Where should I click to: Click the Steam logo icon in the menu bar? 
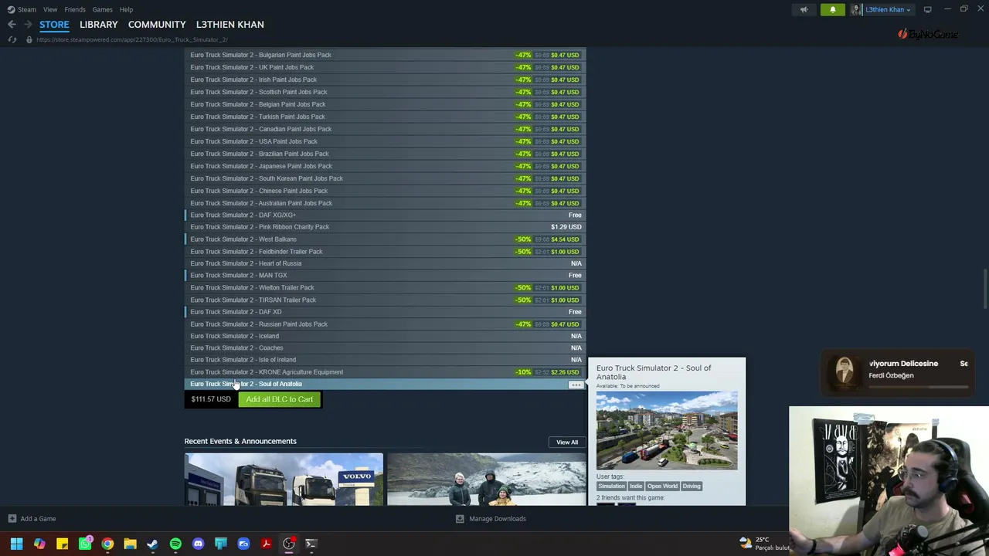[x=11, y=9]
